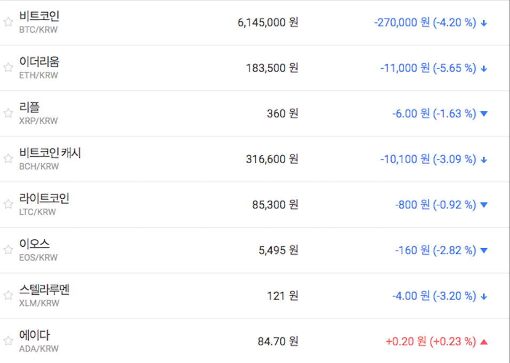Screen dimensions: 510x363
Task: Open the 이더리움 coin name link
Action: [39, 62]
